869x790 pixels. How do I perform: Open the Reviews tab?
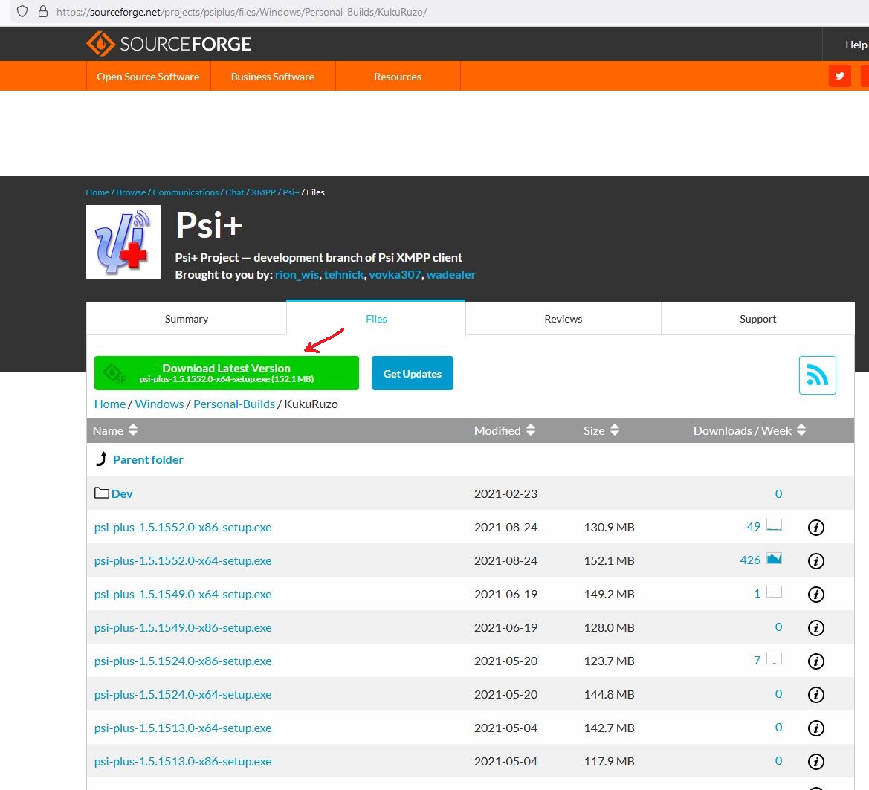(x=563, y=319)
